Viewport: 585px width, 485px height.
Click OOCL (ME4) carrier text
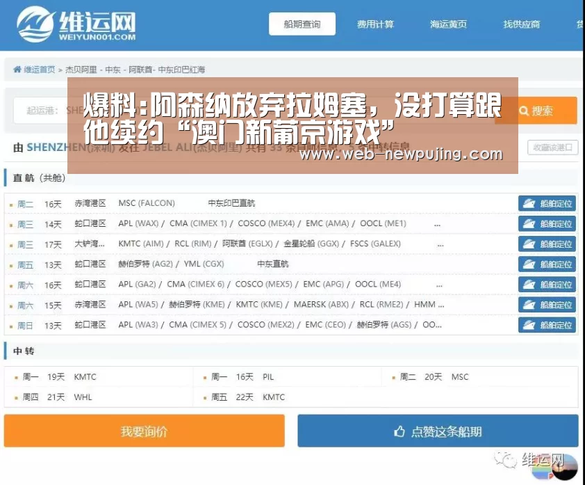tap(377, 284)
